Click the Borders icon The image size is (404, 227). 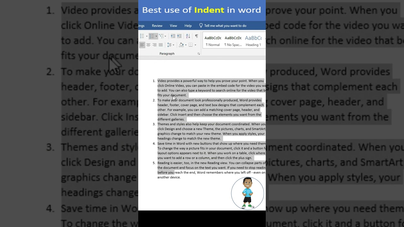click(191, 45)
